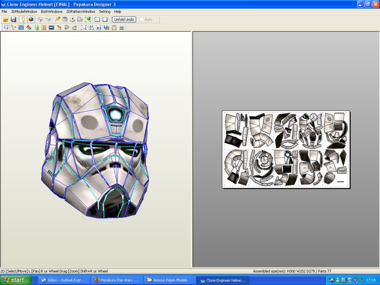This screenshot has height=285, width=380.
Task: Click the gray panel icon beside the anchor
Action: click(80, 19)
